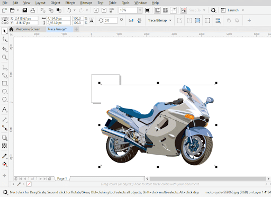Click the New document icon
The image size is (271, 197).
pyautogui.click(x=4, y=10)
